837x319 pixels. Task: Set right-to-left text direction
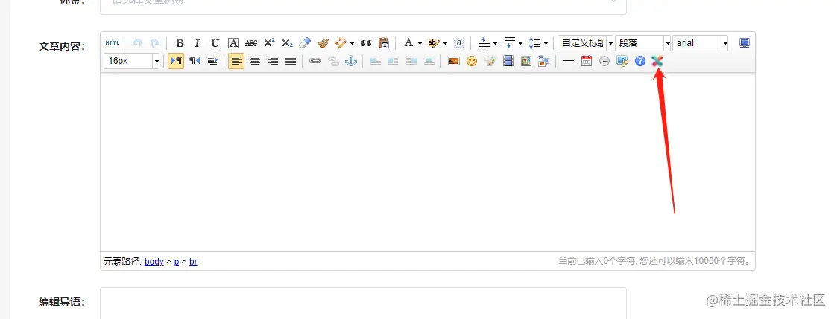click(195, 61)
